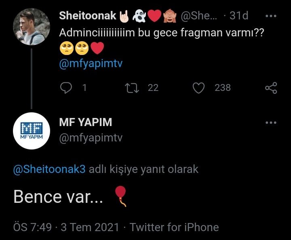Click the @mfyapimtv handle under MF YAPIM

[91, 138]
